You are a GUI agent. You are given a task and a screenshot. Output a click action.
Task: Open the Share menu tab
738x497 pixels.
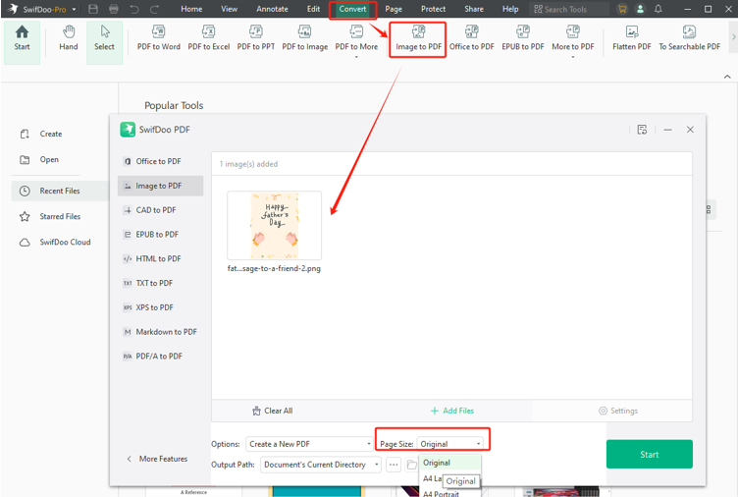473,9
